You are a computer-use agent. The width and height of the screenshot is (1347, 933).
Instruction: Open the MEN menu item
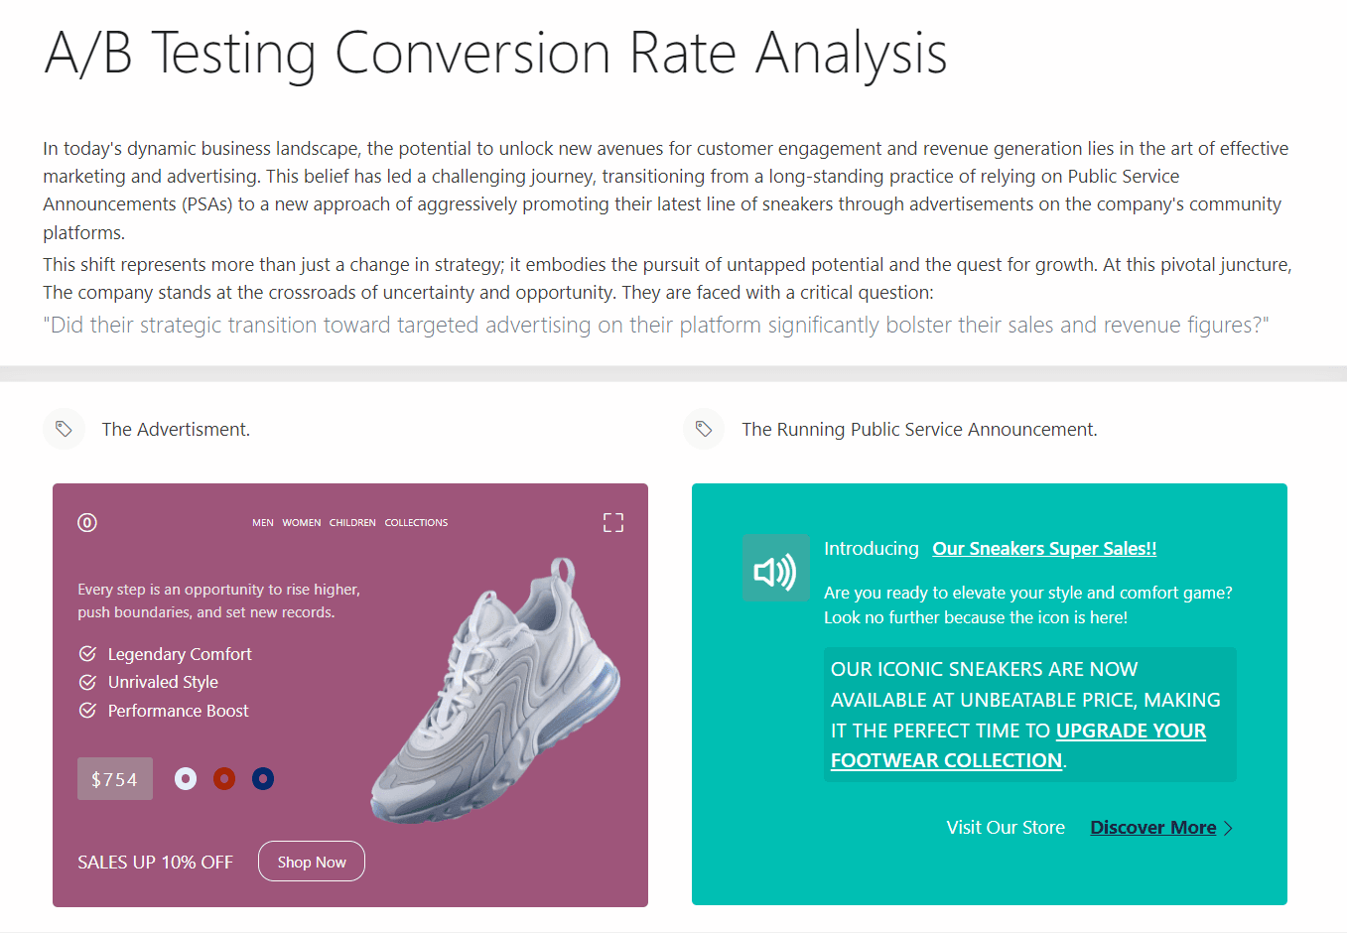click(263, 523)
